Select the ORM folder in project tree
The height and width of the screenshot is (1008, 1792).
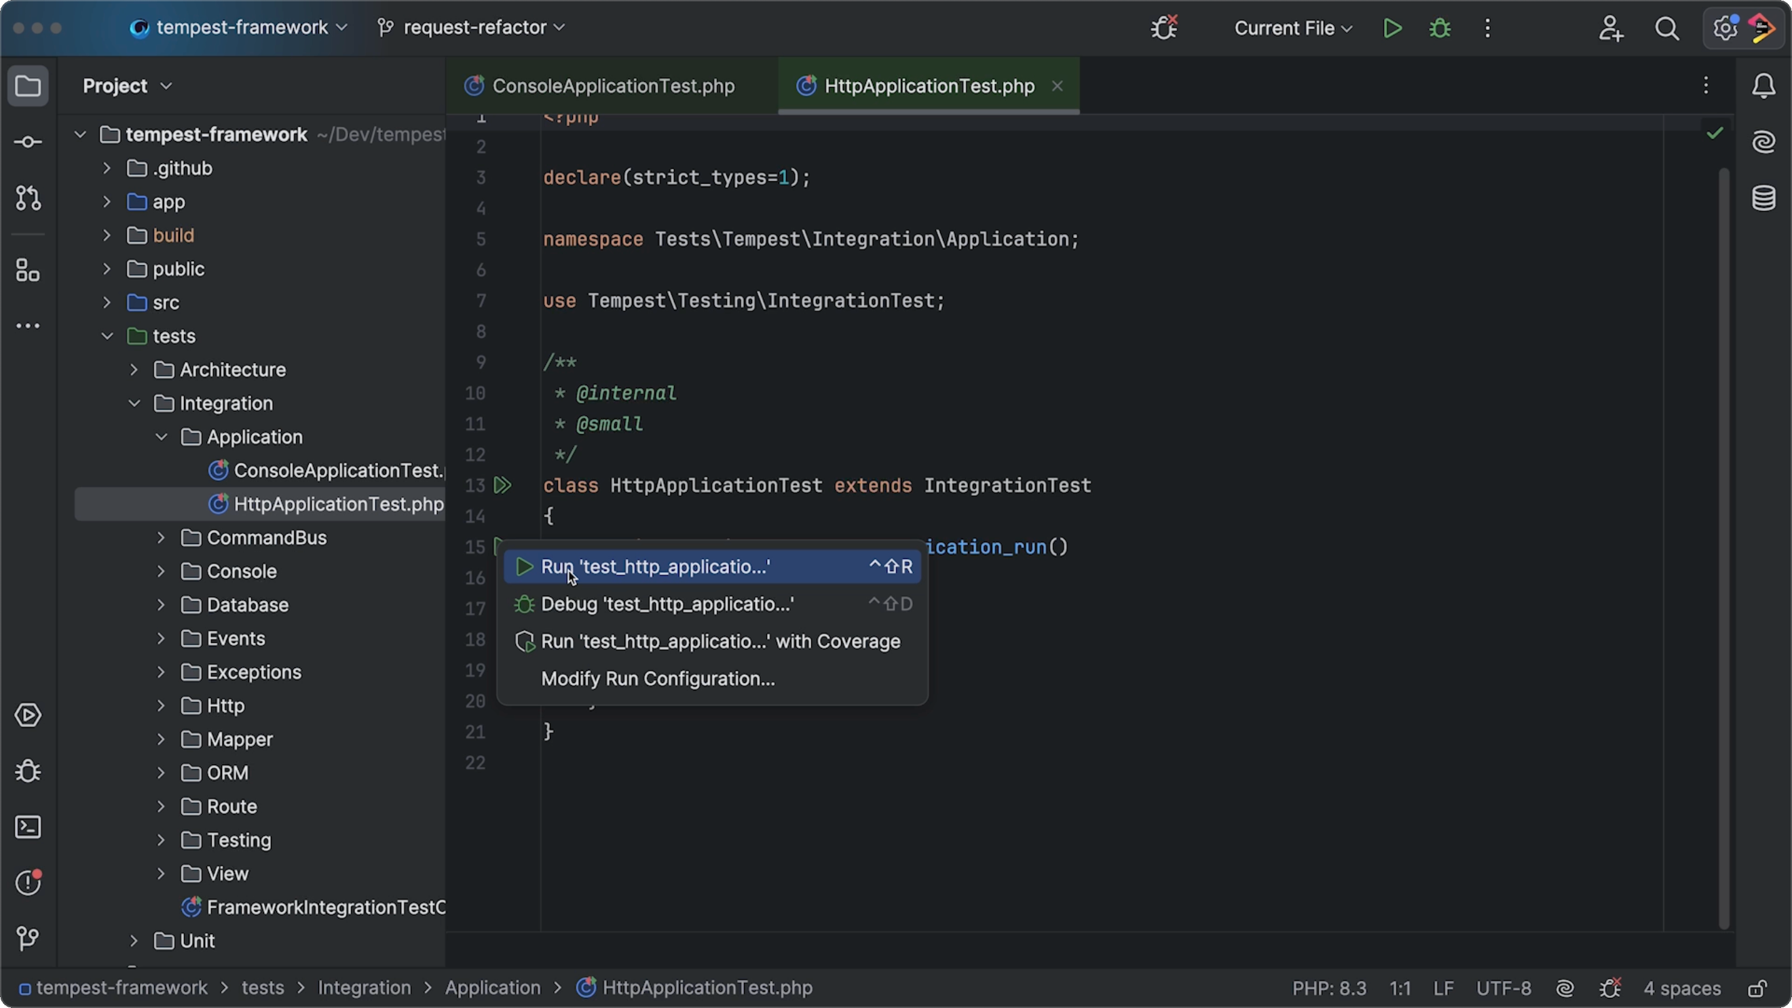tap(215, 773)
